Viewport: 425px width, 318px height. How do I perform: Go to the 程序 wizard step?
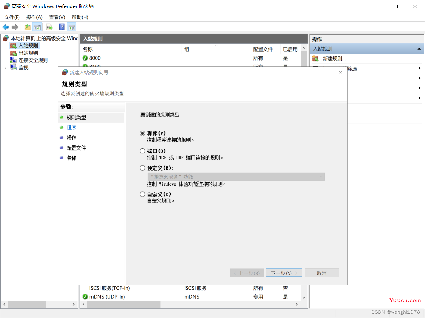click(x=71, y=128)
